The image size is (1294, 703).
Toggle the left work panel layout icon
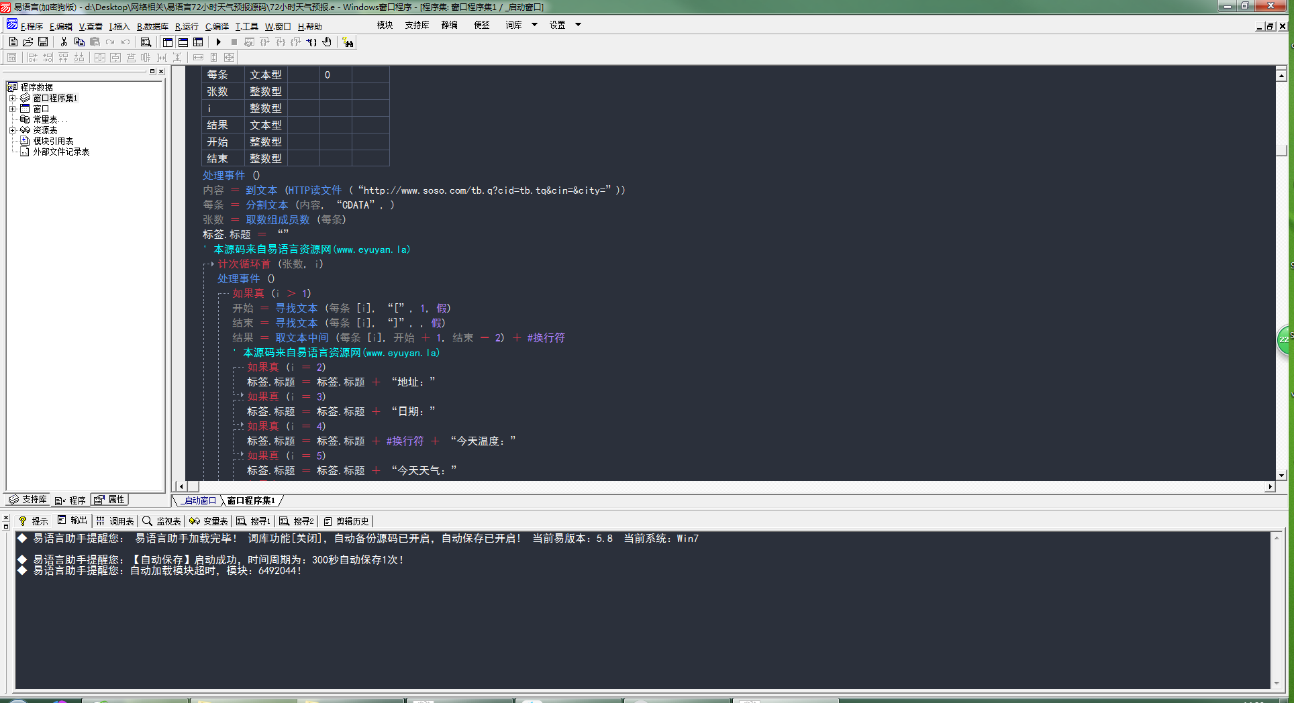coord(168,42)
